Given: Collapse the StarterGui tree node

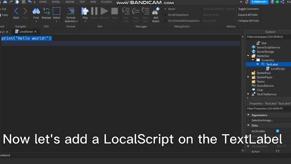Looking at the screenshot, I should [x=248, y=56].
